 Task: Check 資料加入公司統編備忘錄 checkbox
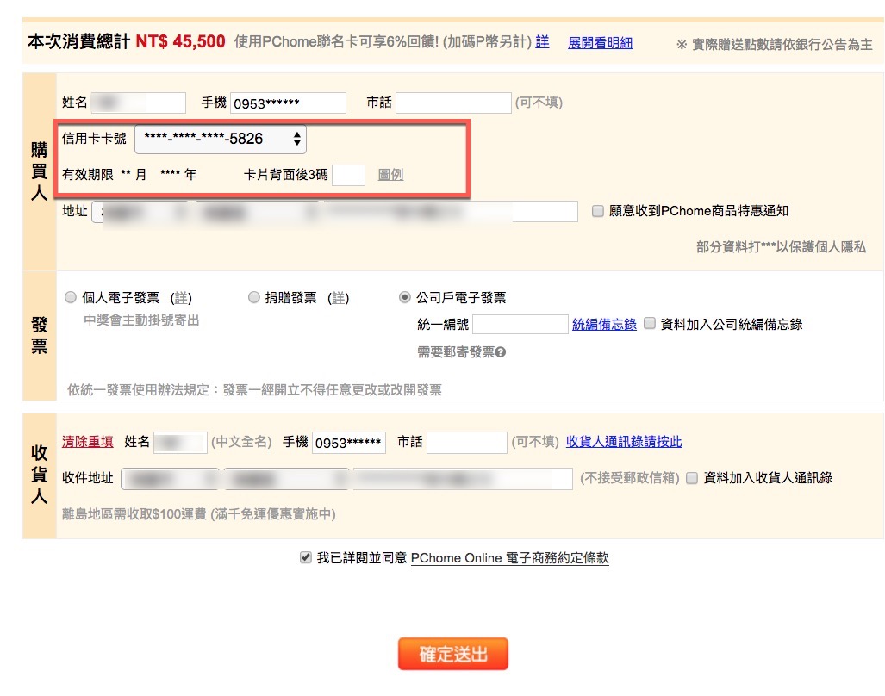(650, 323)
